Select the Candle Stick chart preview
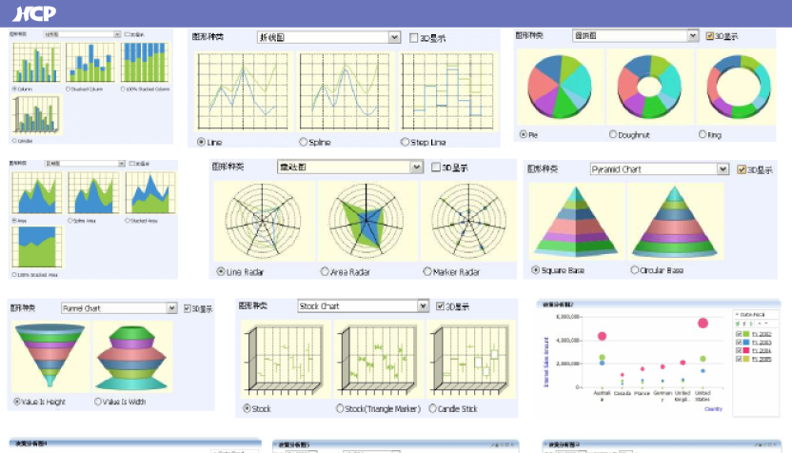This screenshot has width=792, height=453. tap(466, 361)
